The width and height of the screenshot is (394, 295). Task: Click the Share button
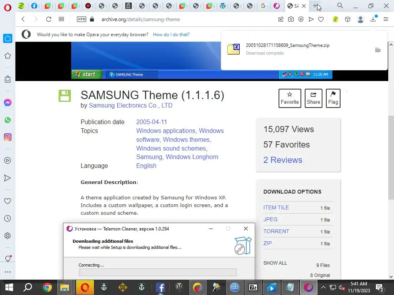pos(313,98)
